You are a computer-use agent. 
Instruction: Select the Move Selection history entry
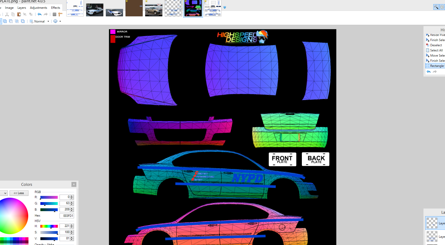coord(435,56)
